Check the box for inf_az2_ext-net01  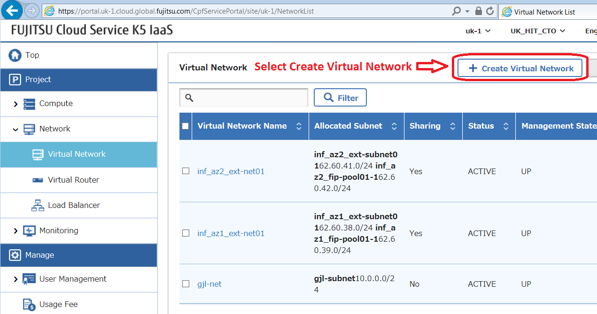(186, 171)
